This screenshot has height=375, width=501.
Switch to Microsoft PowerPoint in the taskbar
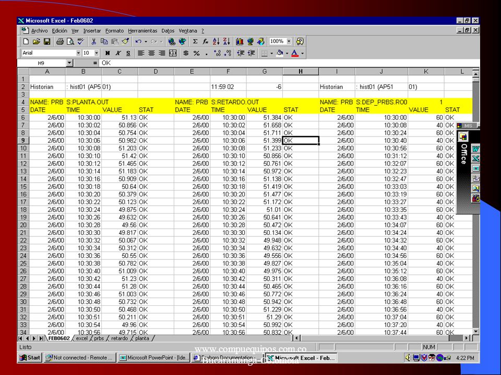pyautogui.click(x=154, y=358)
